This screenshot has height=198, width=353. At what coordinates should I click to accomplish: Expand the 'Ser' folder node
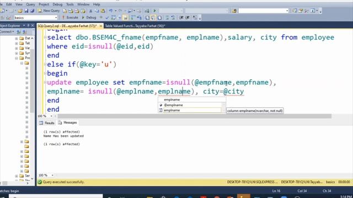(17, 176)
